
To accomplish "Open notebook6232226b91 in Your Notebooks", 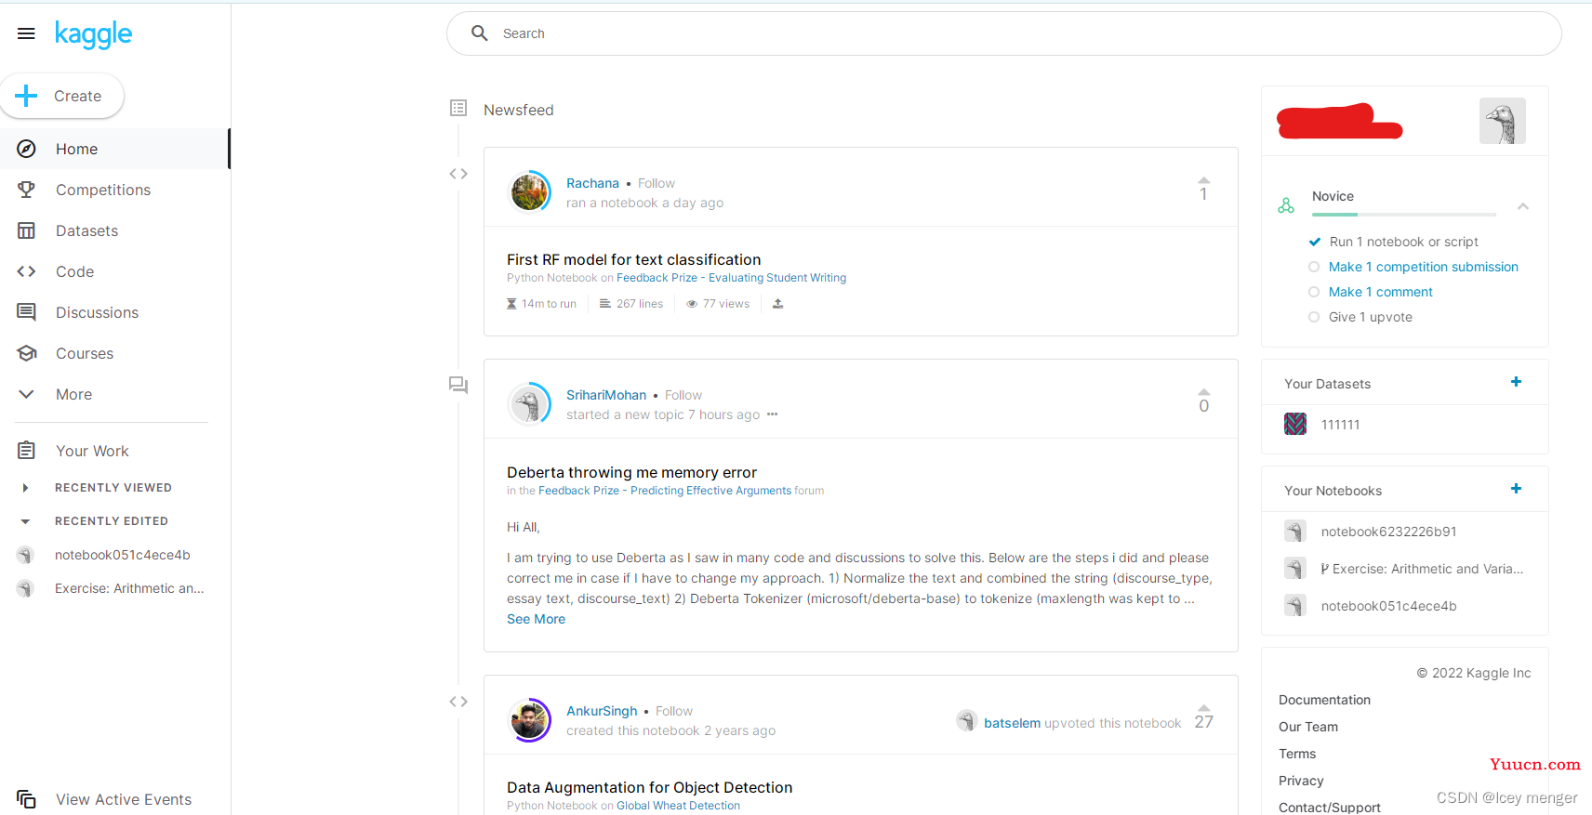I will pyautogui.click(x=1388, y=532).
